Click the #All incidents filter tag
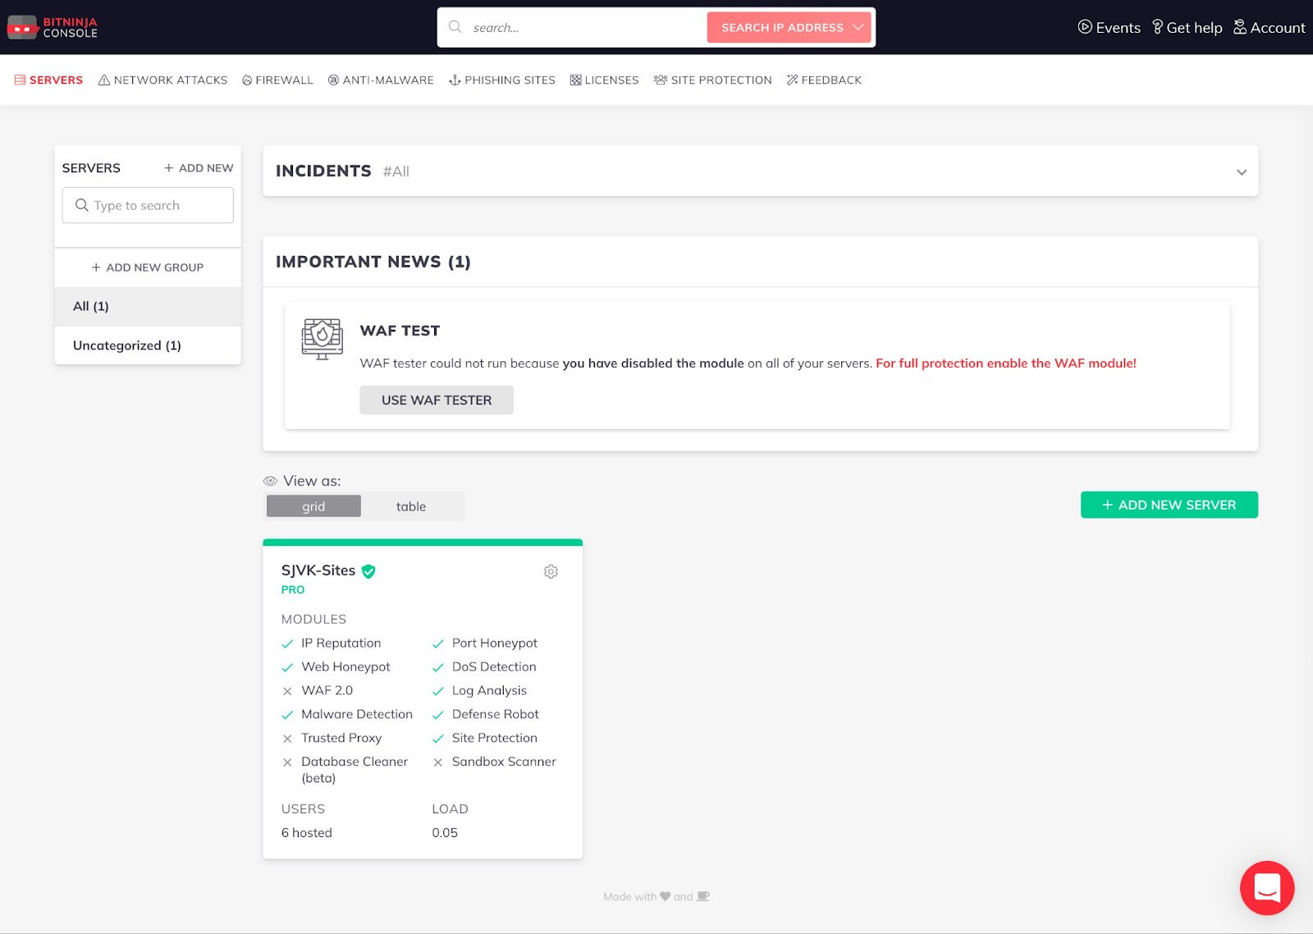The width and height of the screenshot is (1313, 934). 396,172
